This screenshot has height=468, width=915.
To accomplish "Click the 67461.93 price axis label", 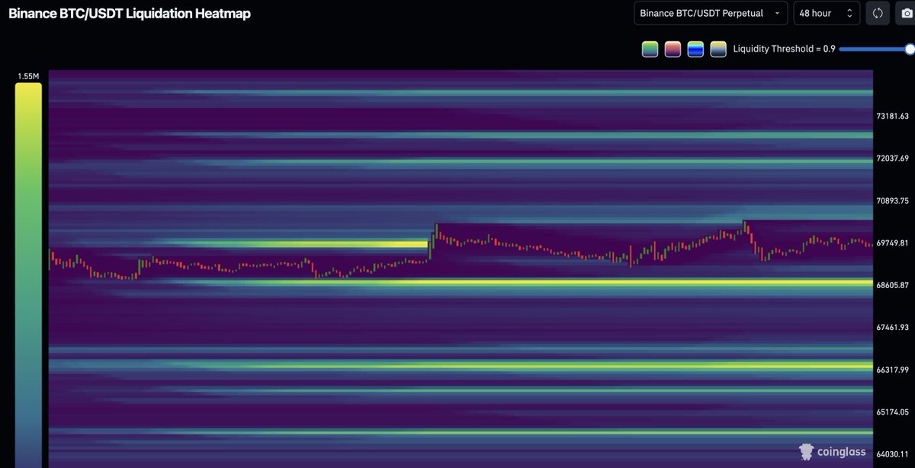I will tap(893, 328).
